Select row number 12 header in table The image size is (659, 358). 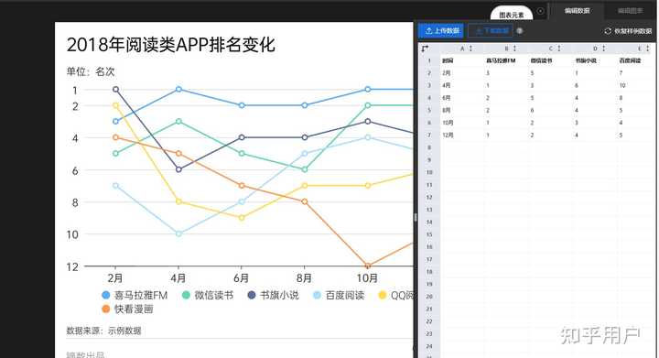pos(429,197)
